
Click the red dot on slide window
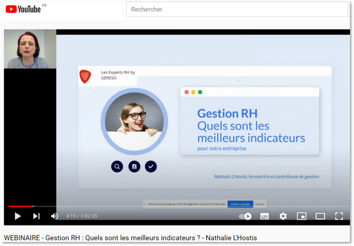(x=186, y=92)
